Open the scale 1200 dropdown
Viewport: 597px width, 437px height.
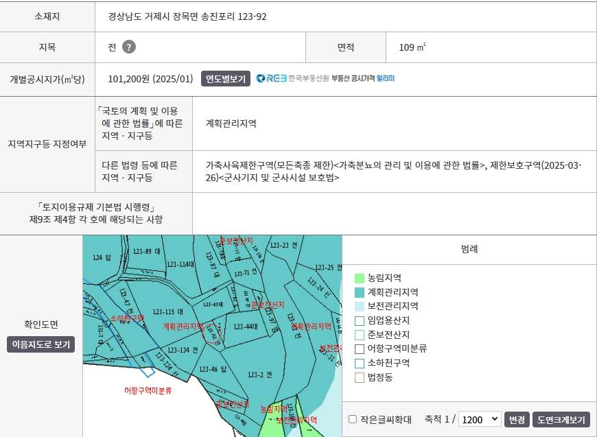coord(480,419)
